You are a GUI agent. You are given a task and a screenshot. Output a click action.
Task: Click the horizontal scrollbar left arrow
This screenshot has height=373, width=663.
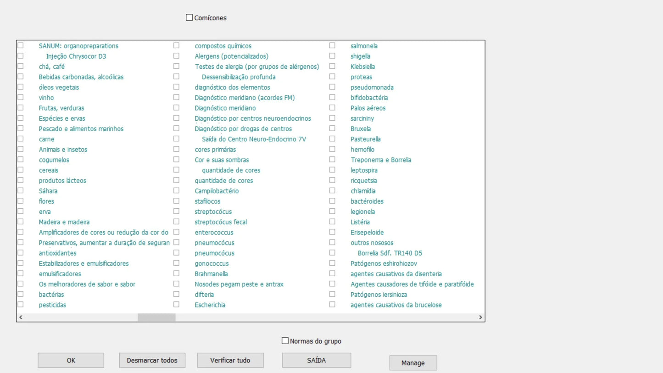21,317
